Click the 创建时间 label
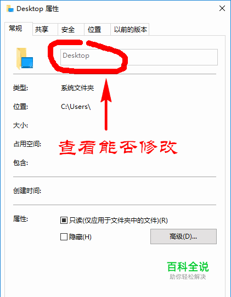231x297 pixels. coord(27,190)
